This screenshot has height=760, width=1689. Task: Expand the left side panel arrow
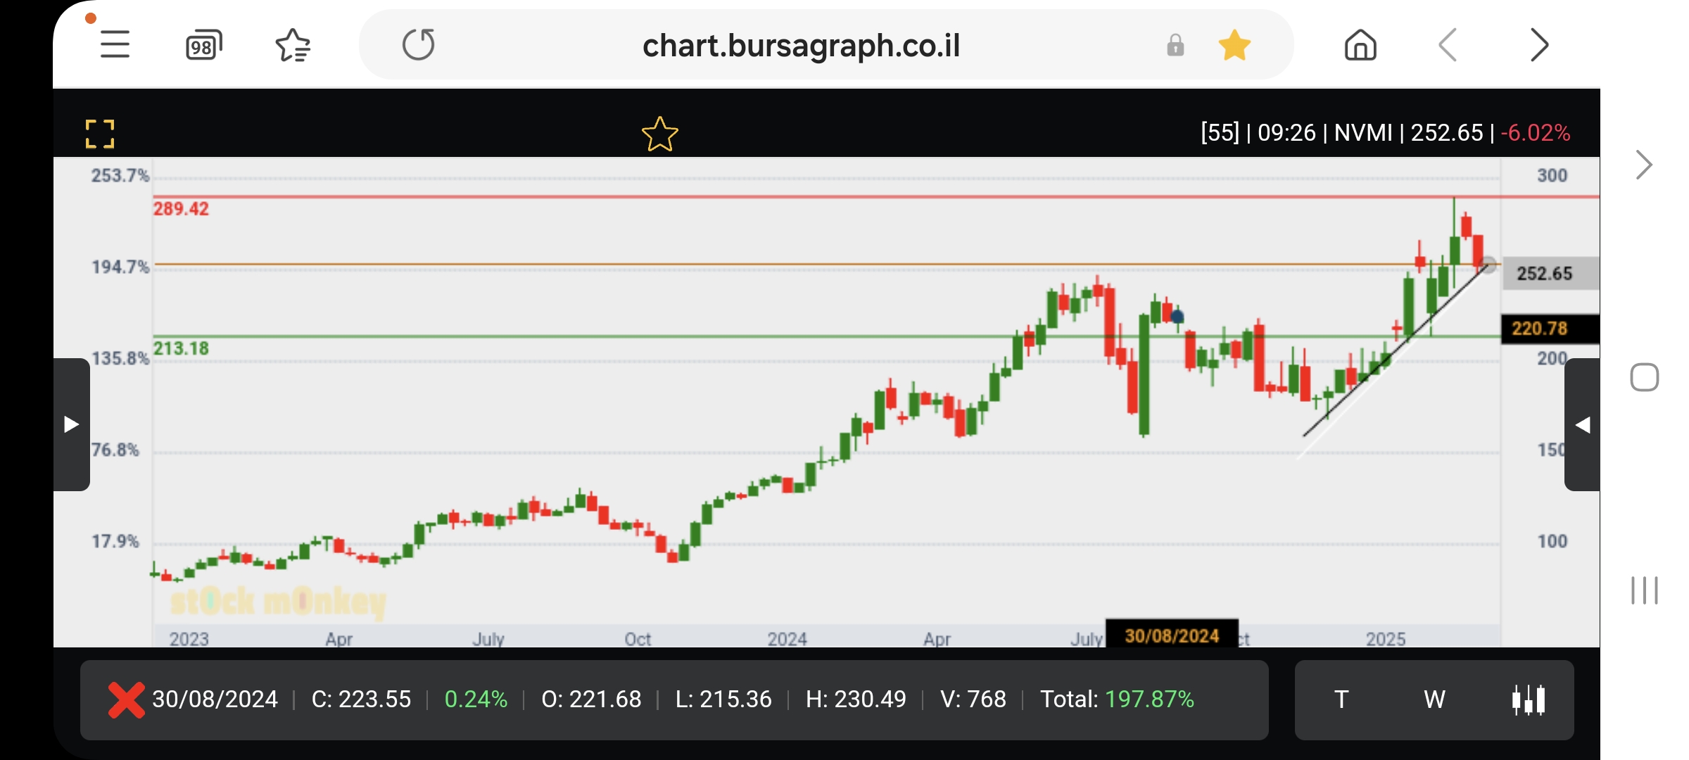71,424
